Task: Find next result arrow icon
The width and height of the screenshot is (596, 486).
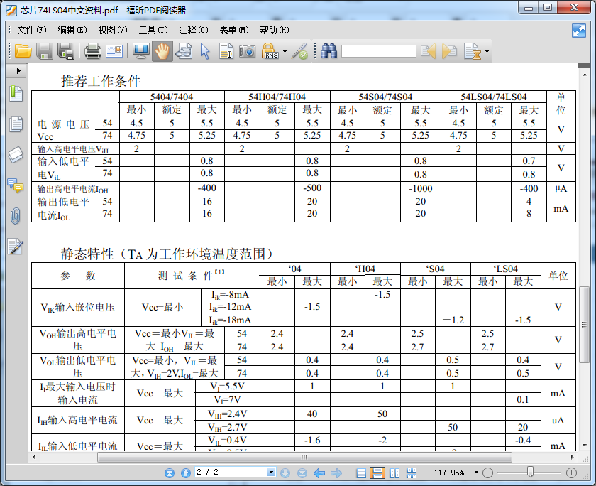Action: [449, 51]
